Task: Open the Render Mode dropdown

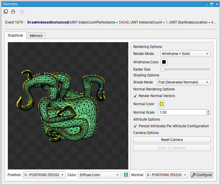Action: tap(185, 54)
